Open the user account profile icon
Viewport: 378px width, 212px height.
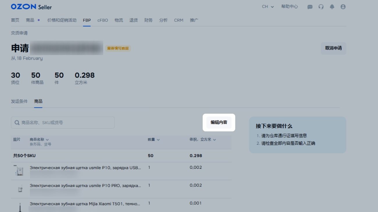click(x=343, y=7)
